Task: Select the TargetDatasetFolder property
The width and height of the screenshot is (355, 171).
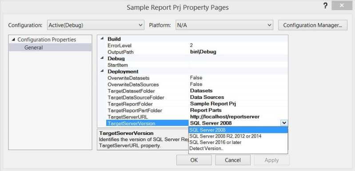Action: coord(131,91)
